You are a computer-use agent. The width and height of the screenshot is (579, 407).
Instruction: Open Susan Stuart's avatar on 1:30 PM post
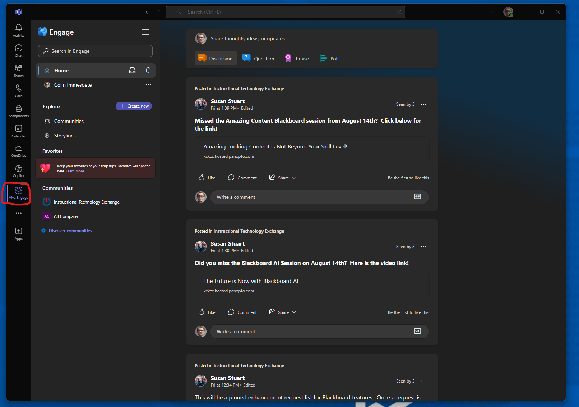point(201,246)
